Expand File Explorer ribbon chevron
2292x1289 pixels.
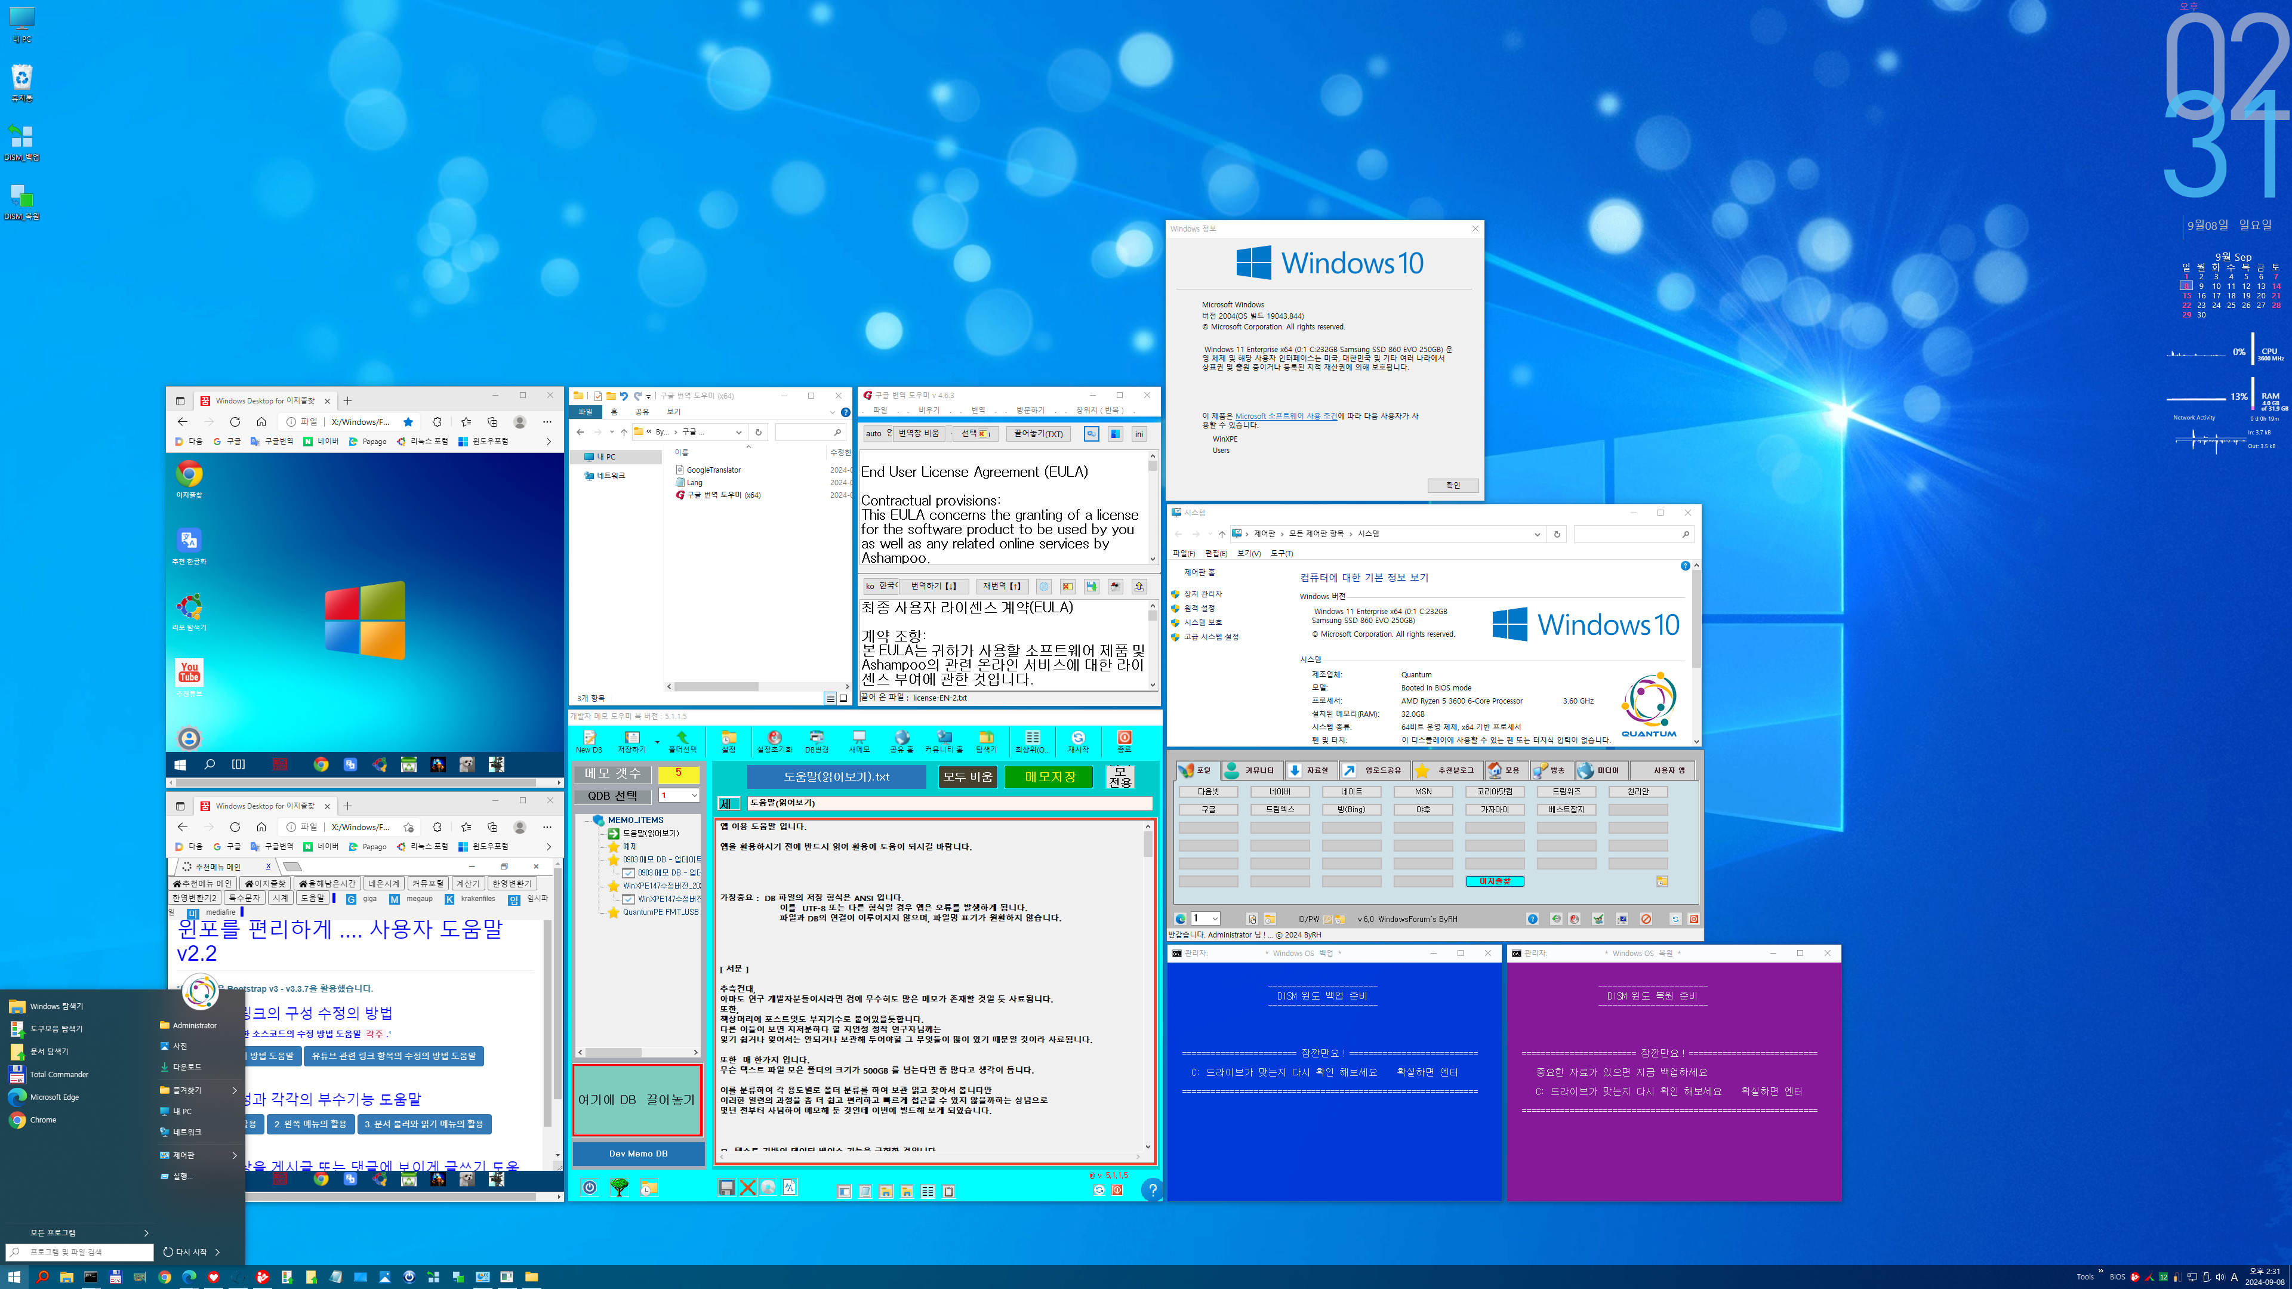pyautogui.click(x=833, y=412)
